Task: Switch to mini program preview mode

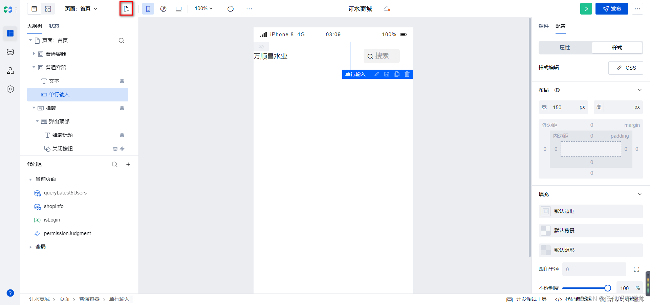Action: (163, 9)
